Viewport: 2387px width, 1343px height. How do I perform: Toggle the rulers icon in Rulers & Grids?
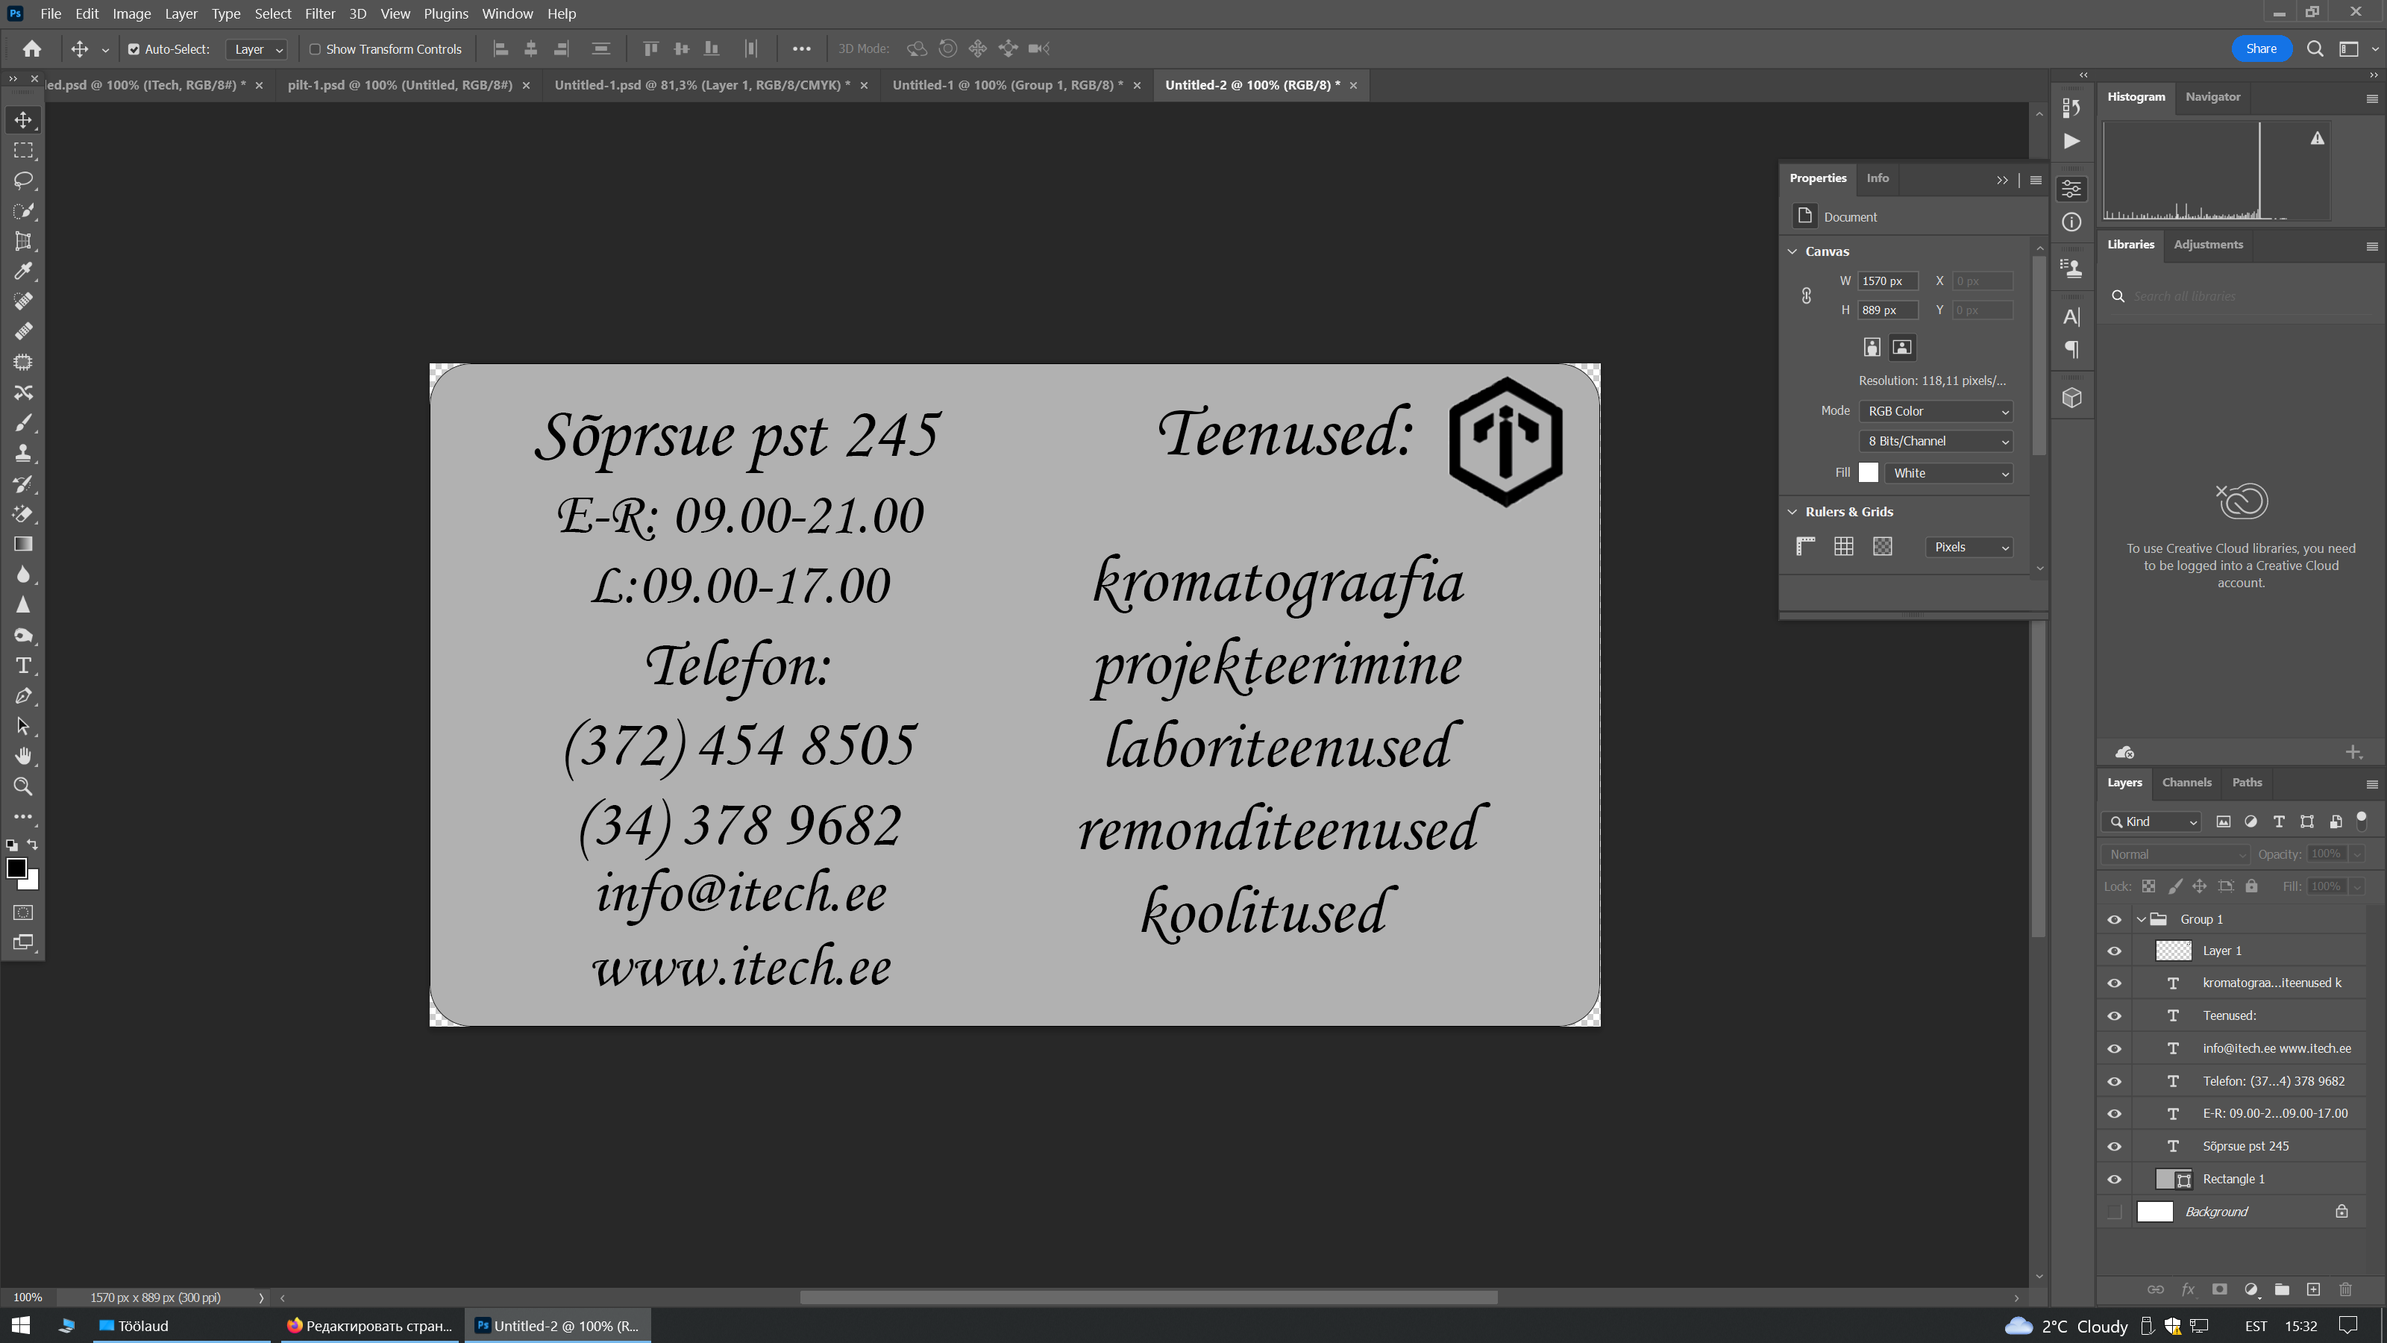tap(1805, 547)
